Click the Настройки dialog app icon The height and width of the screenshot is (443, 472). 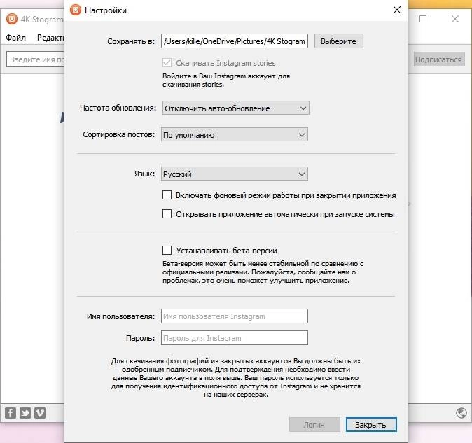[x=76, y=10]
